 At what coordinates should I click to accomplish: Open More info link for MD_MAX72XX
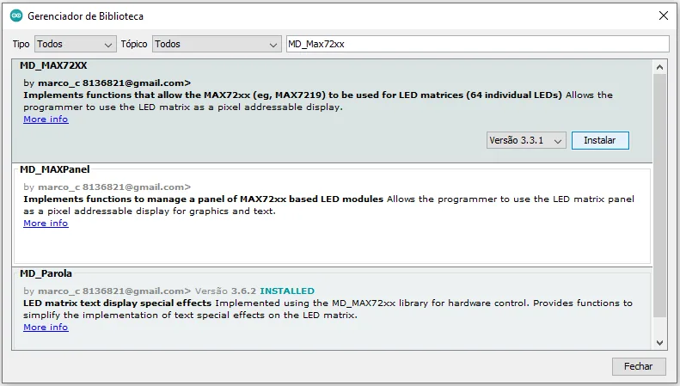[x=46, y=119]
